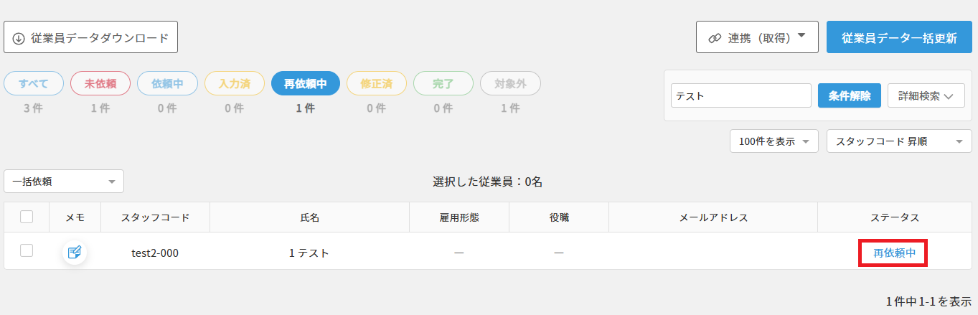Switch to the 完了 filter tab
This screenshot has width=978, height=315.
[x=443, y=84]
